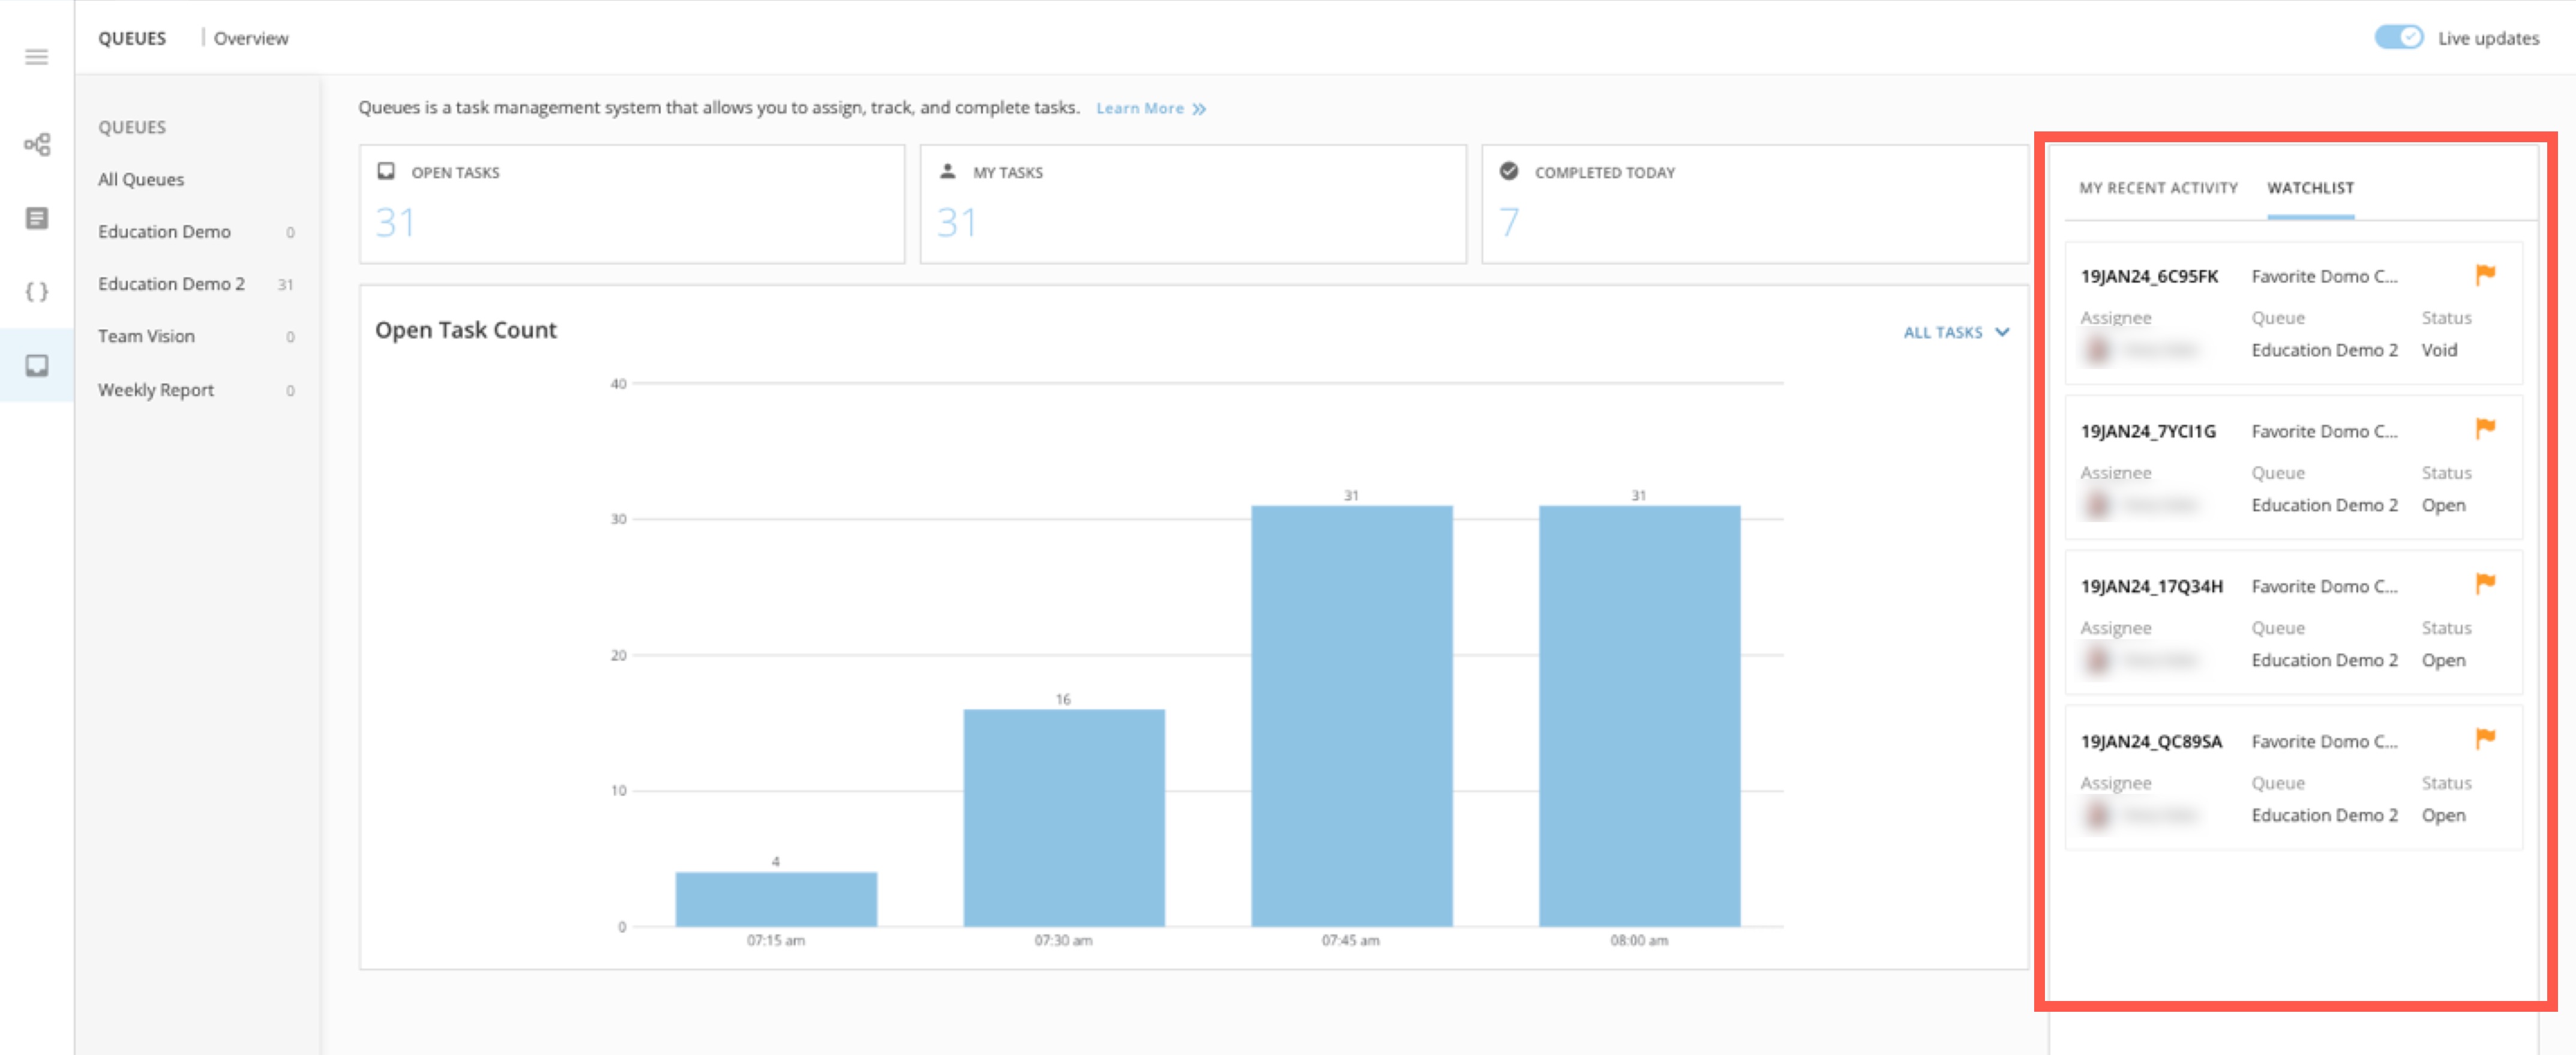2576x1055 pixels.
Task: Click the curly braces code icon
Action: point(37,292)
